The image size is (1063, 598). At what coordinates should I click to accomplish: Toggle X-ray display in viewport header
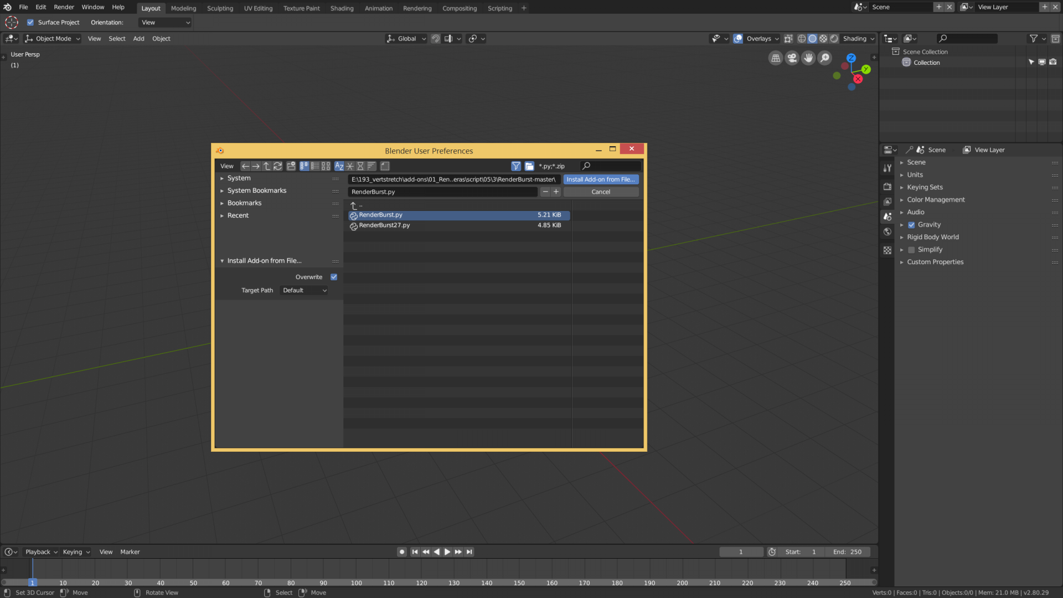click(x=788, y=39)
